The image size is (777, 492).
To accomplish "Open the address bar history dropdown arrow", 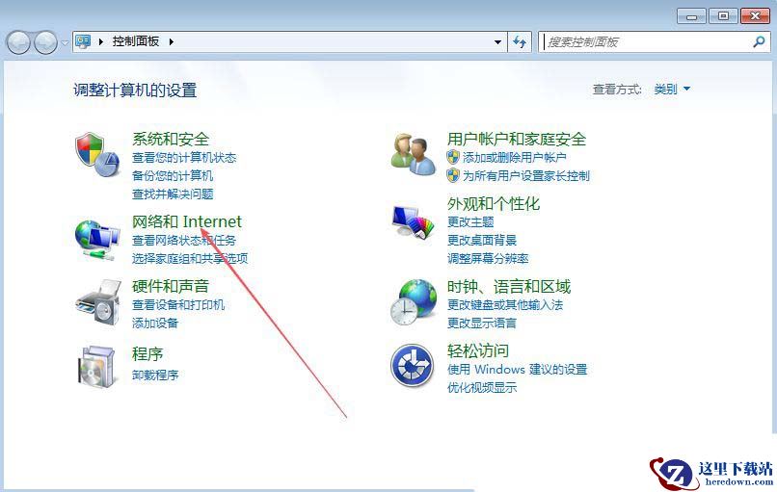I will tap(497, 42).
